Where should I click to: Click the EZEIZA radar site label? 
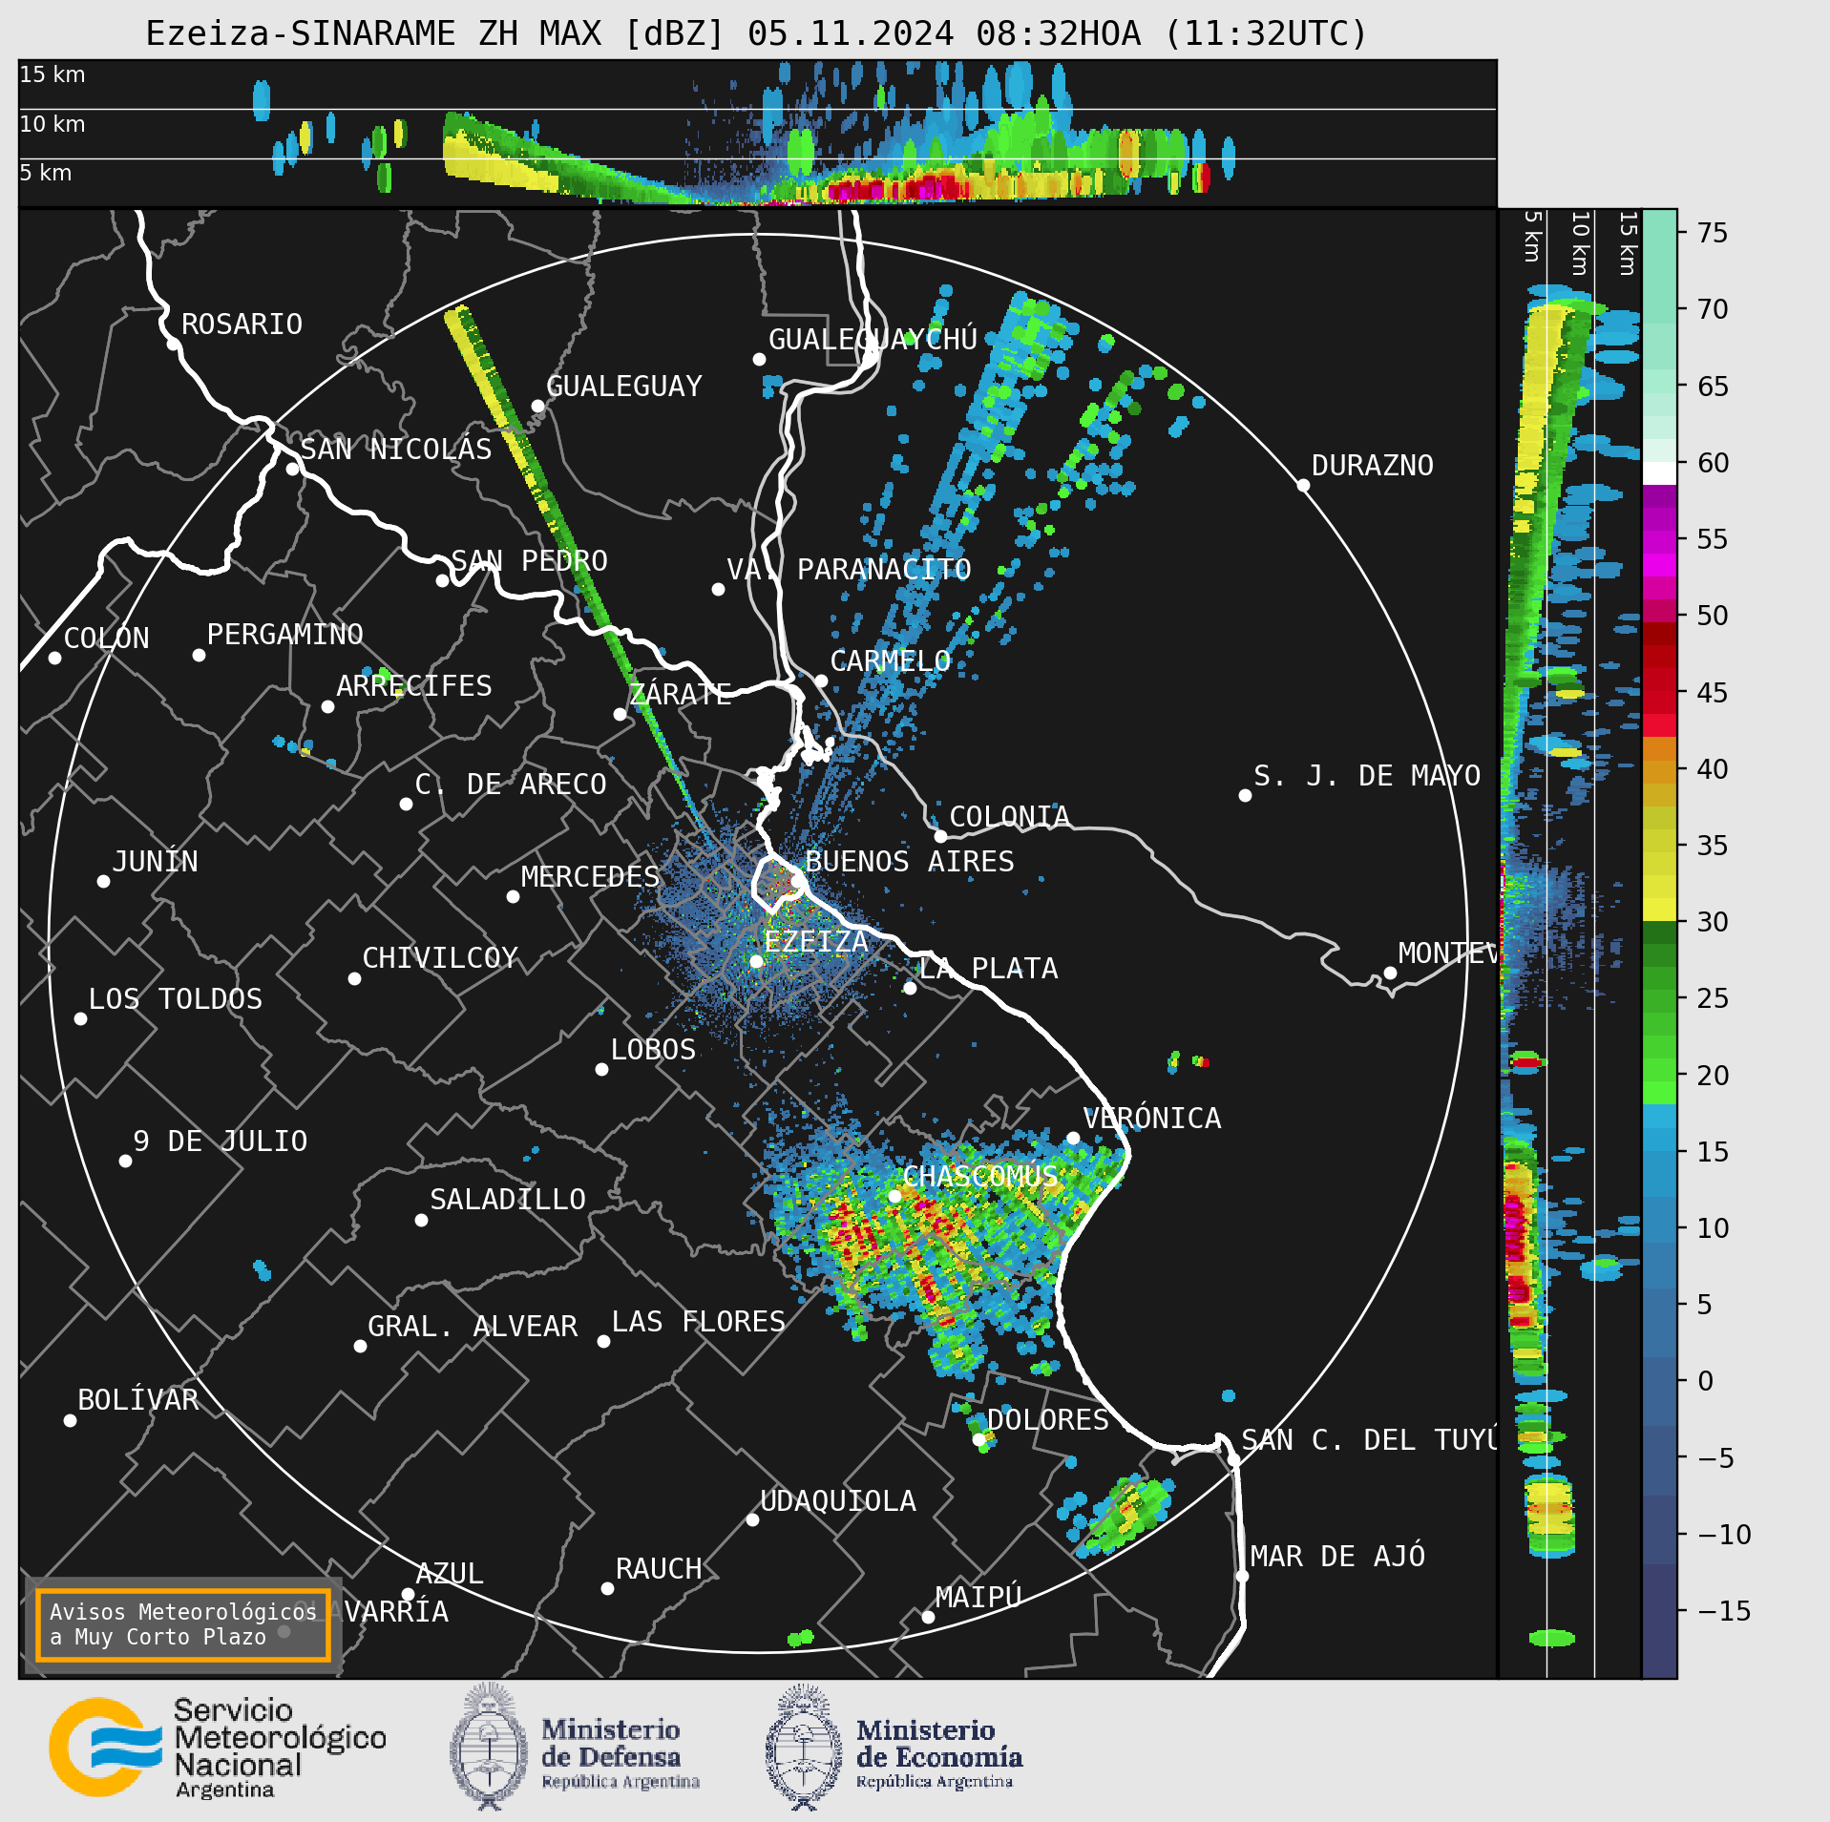(x=815, y=942)
